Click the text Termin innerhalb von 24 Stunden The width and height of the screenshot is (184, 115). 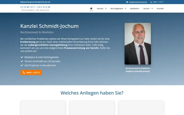coord(42,61)
